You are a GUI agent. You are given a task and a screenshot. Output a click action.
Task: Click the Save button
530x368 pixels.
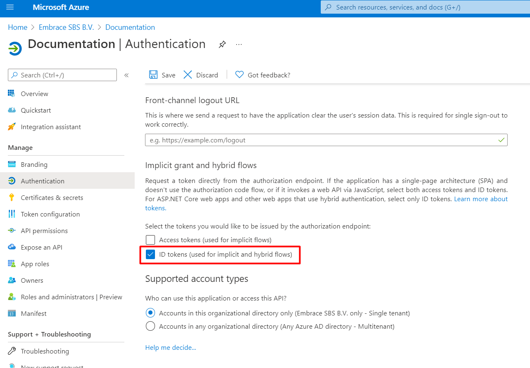click(x=162, y=75)
